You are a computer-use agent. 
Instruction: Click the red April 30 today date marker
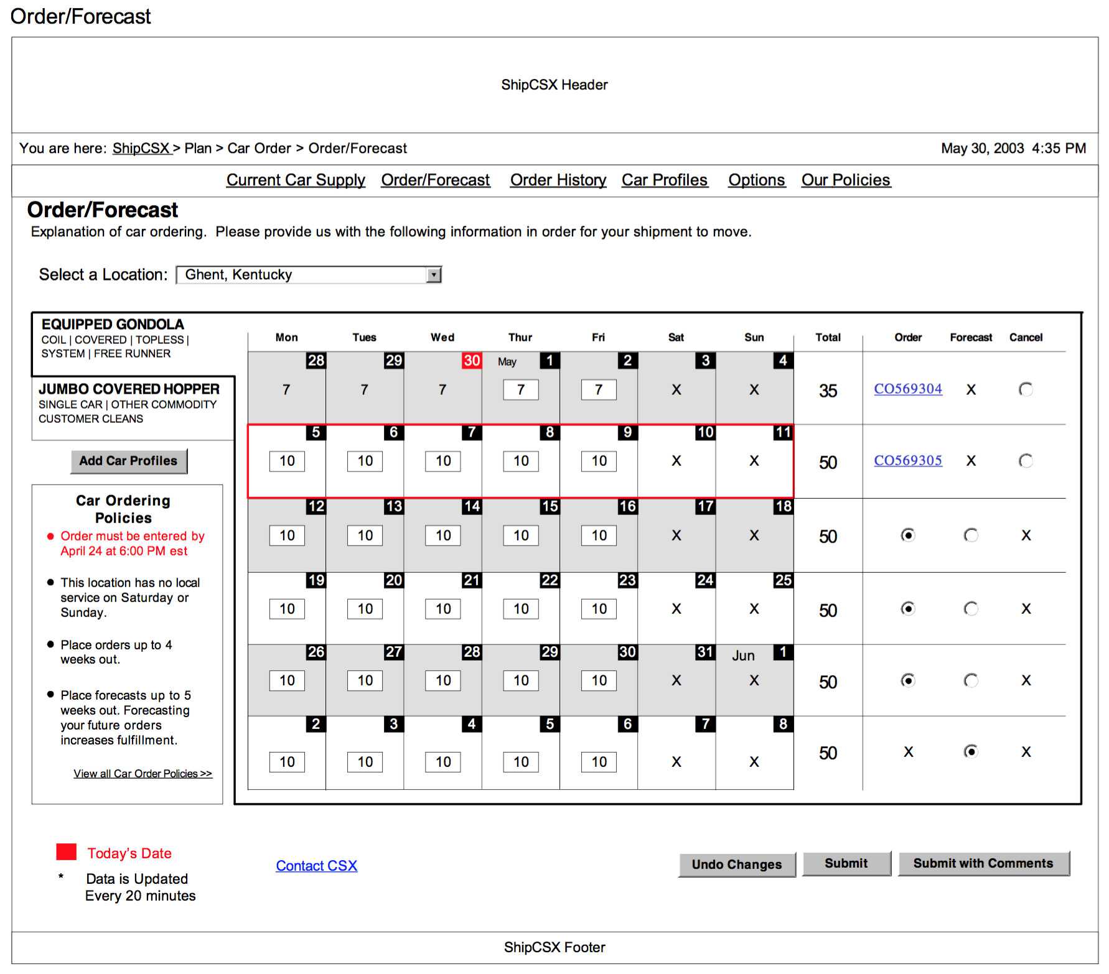point(472,361)
